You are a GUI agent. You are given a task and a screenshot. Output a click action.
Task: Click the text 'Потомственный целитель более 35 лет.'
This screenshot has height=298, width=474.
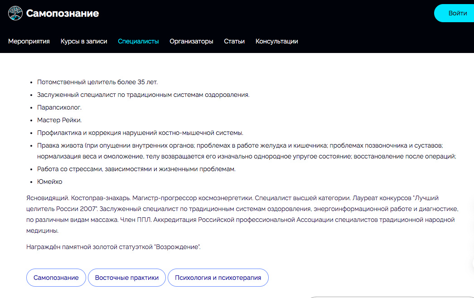[97, 82]
